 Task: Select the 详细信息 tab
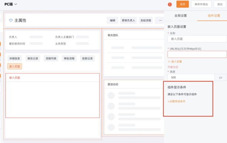pos(15,58)
